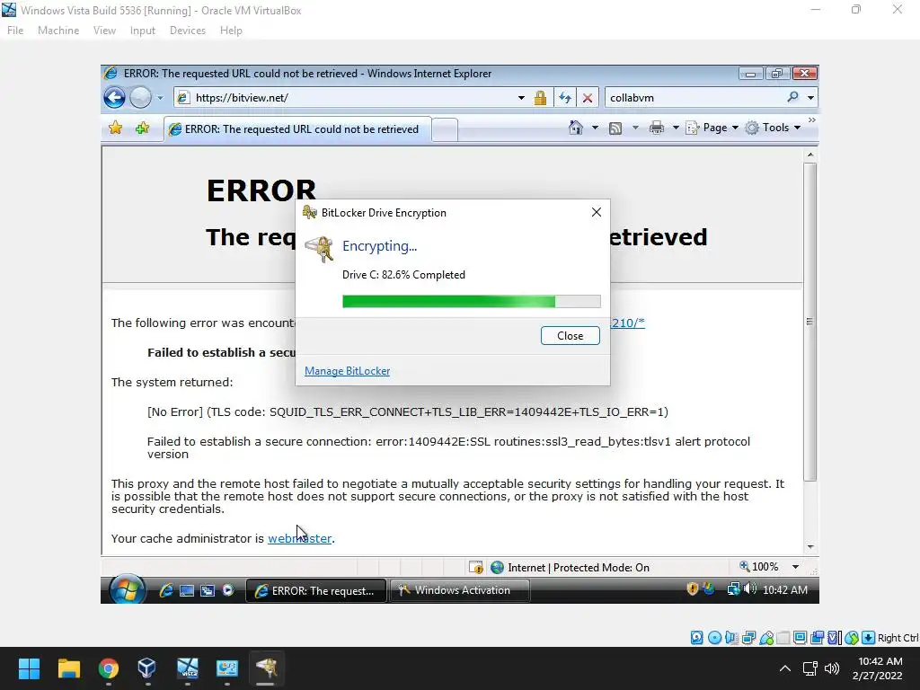Click the red Stop loading icon

588,98
